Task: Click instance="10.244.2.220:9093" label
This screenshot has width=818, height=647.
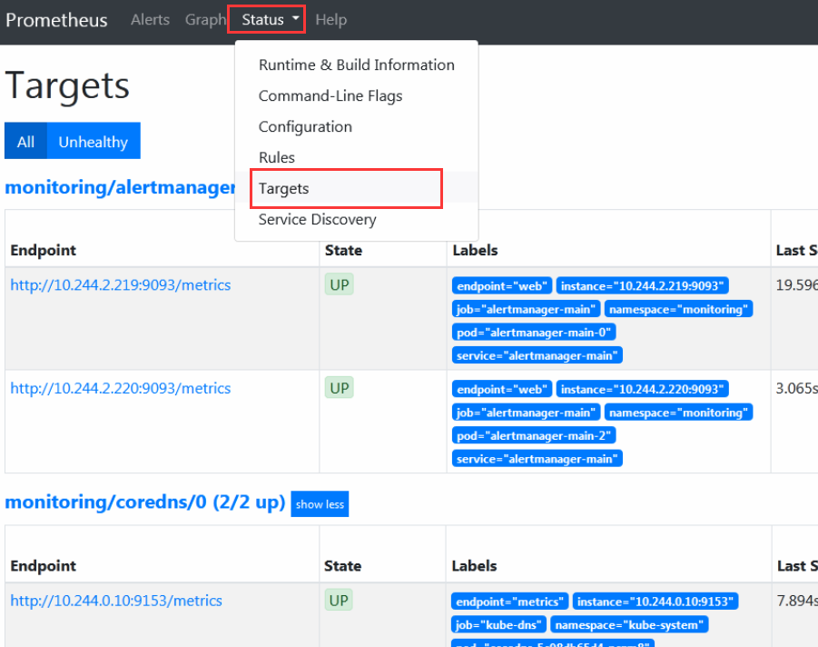Action: (642, 389)
